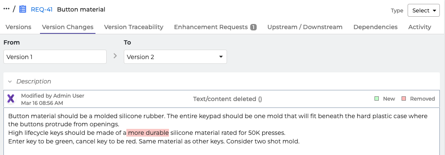Click the purple X user avatar
445x155 pixels.
pos(11,99)
